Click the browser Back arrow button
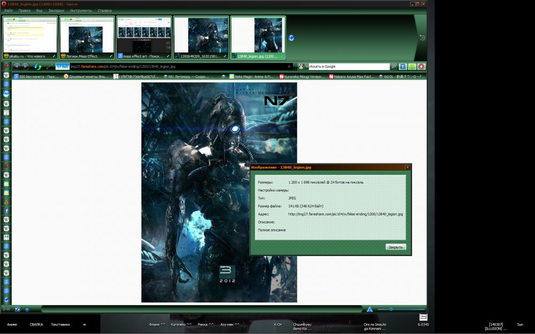The height and width of the screenshot is (334, 535). [x=17, y=66]
